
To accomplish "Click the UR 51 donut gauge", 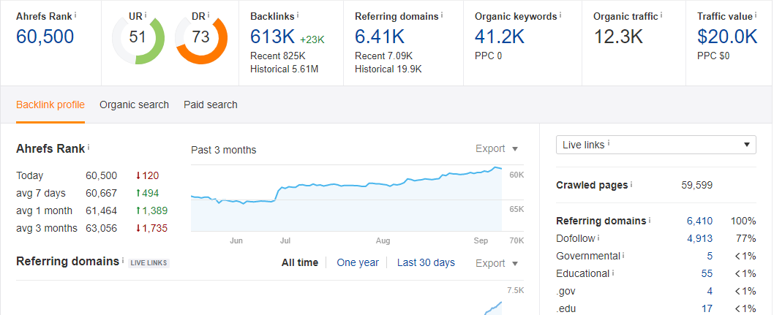I will [138, 39].
